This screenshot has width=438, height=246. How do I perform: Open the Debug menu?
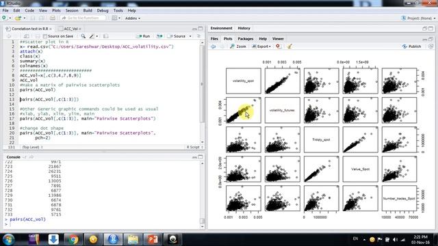click(x=103, y=10)
